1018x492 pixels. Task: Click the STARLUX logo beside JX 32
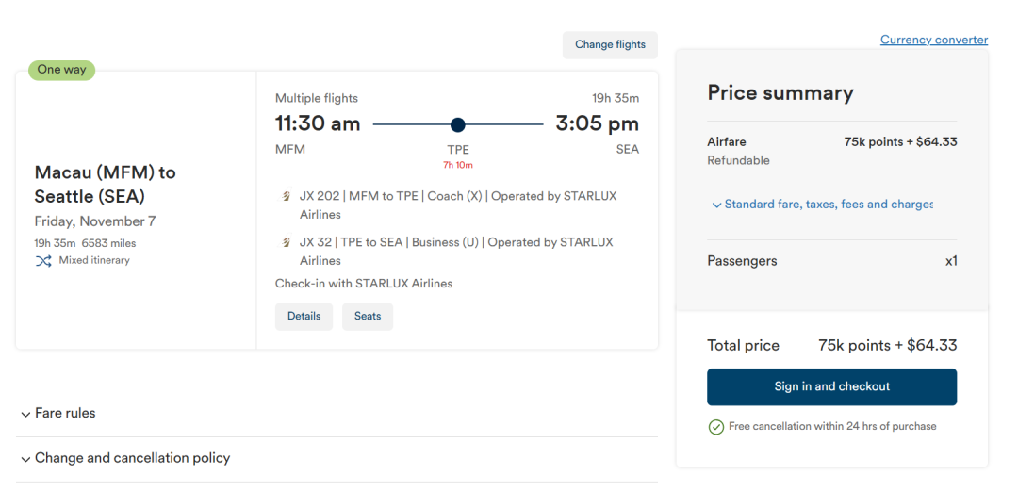tap(287, 243)
